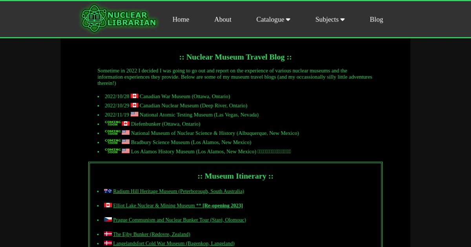Click the Australian flag beside Radium Hill Heritage Museum
The height and width of the screenshot is (247, 471).
108,191
